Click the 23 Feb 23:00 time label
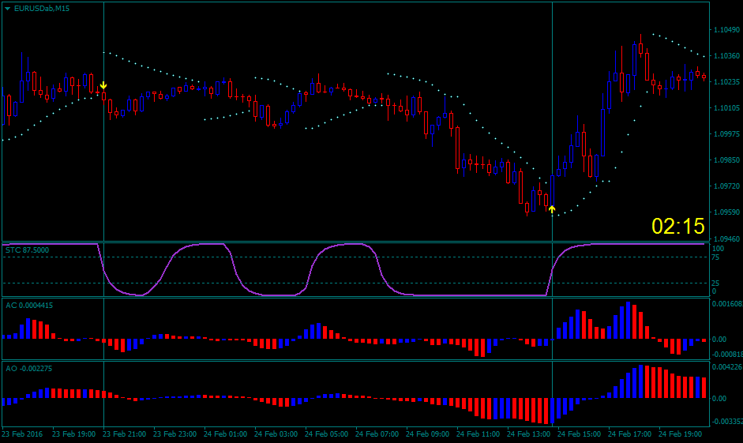This screenshot has height=443, width=743. coord(174,434)
